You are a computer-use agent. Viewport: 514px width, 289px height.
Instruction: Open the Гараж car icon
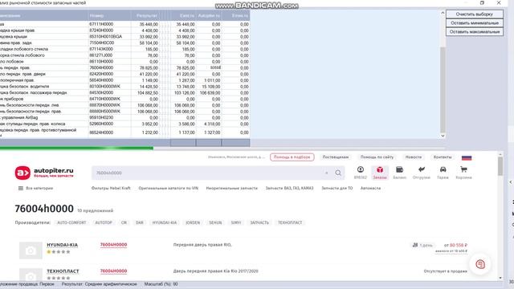(x=443, y=173)
